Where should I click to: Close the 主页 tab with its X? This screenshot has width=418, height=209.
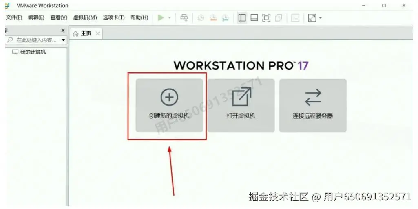click(x=98, y=33)
